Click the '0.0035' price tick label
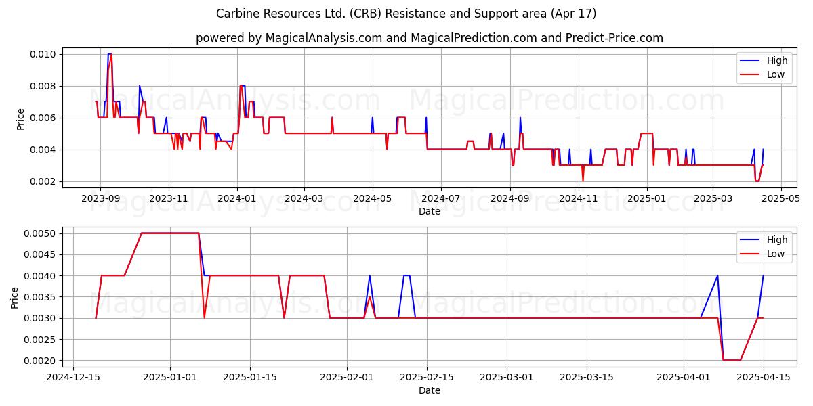 tap(41, 297)
